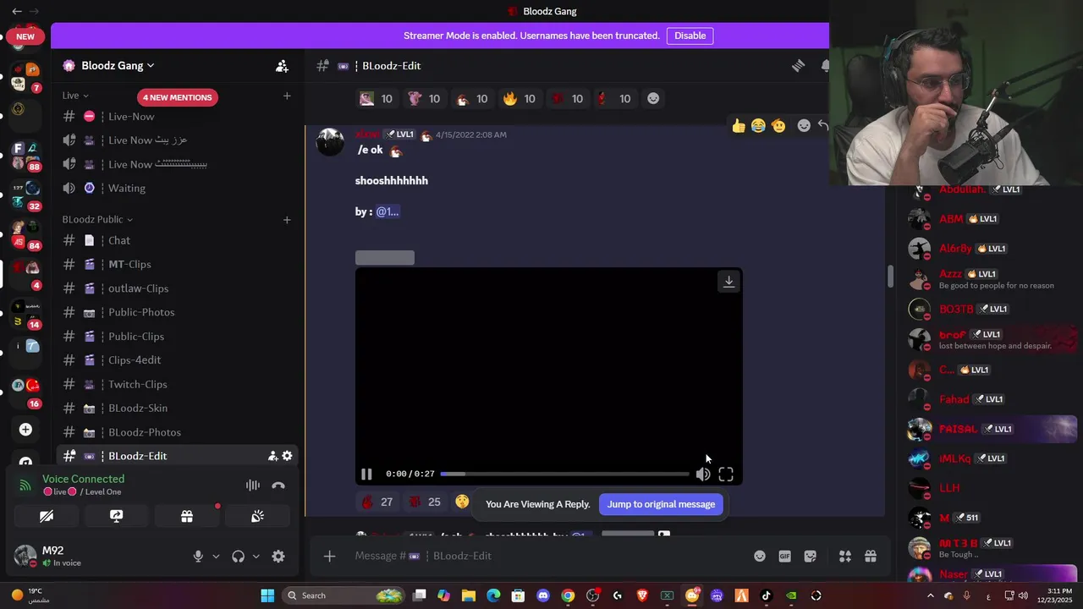This screenshot has width=1083, height=609.
Task: React with thumbs up emoji
Action: pos(739,126)
